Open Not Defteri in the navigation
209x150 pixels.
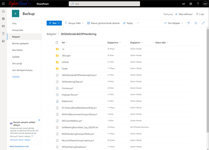coord(18,50)
